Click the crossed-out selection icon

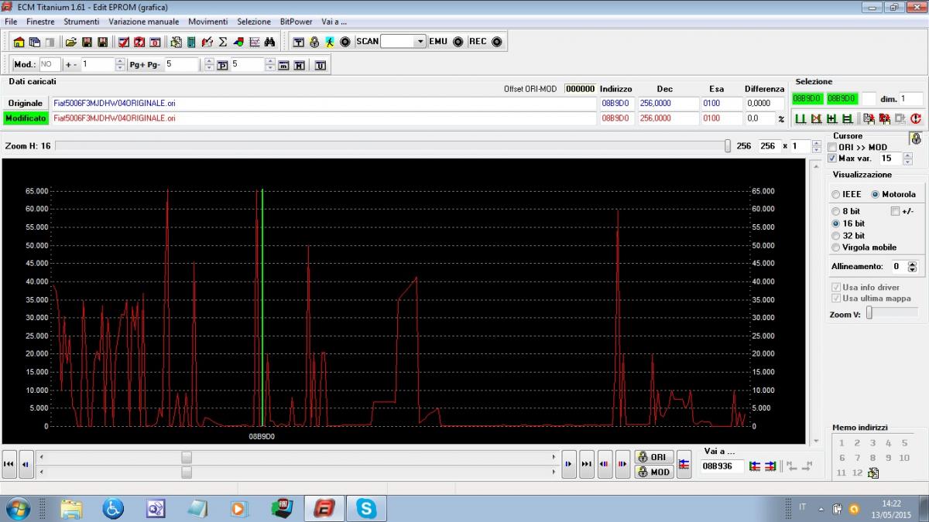click(816, 118)
